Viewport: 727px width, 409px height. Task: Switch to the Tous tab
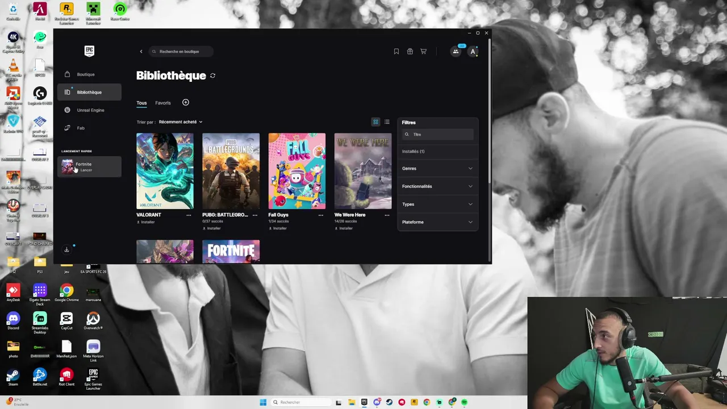click(x=141, y=103)
